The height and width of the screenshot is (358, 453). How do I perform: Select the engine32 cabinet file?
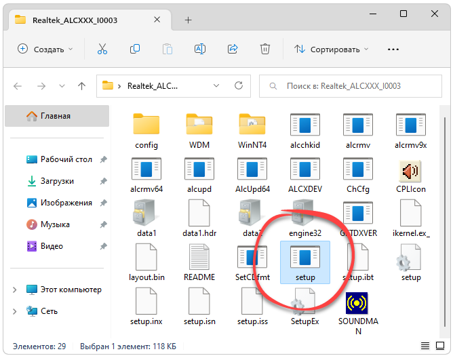(305, 219)
